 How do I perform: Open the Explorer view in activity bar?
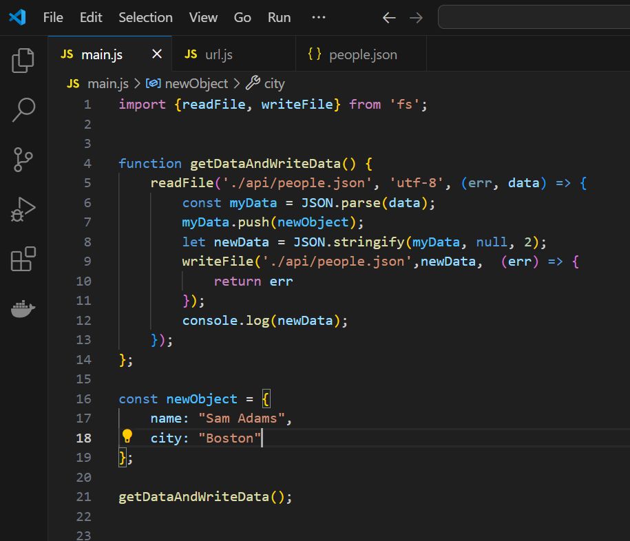(23, 61)
